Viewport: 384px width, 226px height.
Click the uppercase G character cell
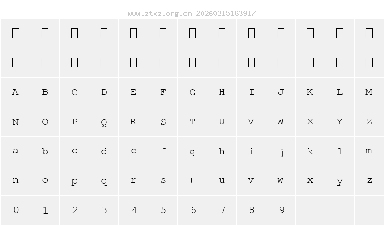(x=192, y=93)
